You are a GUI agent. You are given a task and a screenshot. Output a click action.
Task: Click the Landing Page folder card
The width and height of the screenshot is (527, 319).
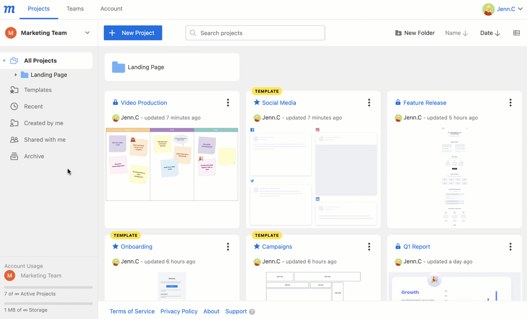172,67
